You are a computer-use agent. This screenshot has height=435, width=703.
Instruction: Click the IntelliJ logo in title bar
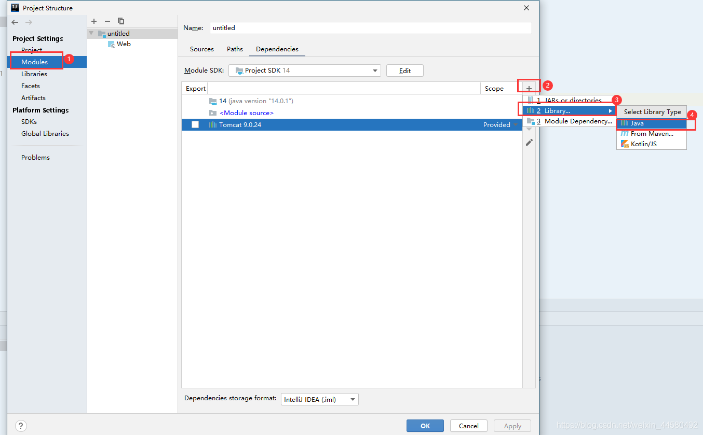[x=15, y=8]
